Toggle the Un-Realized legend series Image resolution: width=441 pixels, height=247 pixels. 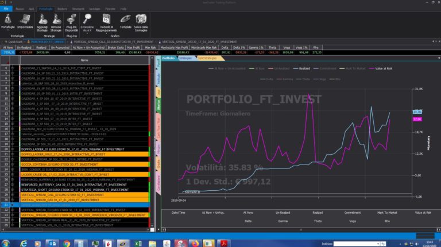tap(279, 69)
